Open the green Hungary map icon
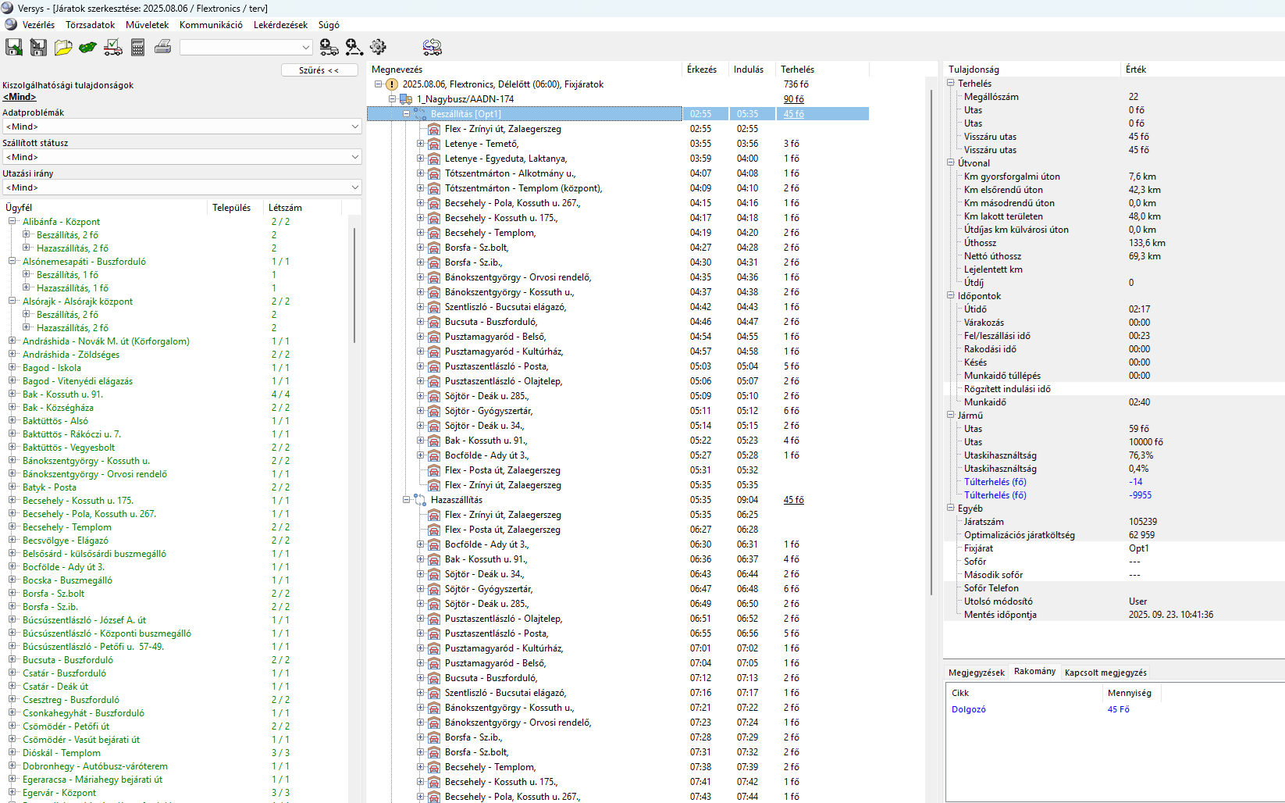This screenshot has width=1285, height=803. pos(88,48)
